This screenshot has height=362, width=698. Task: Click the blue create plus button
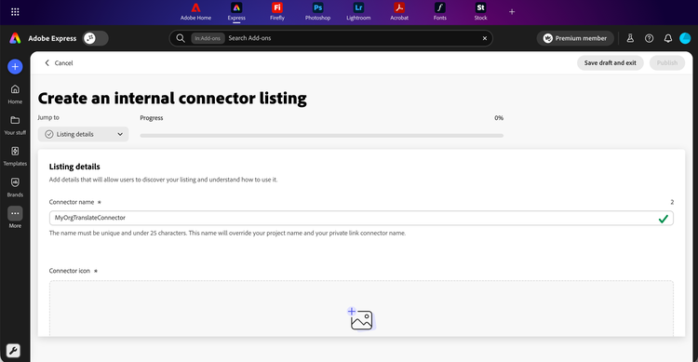pos(15,67)
